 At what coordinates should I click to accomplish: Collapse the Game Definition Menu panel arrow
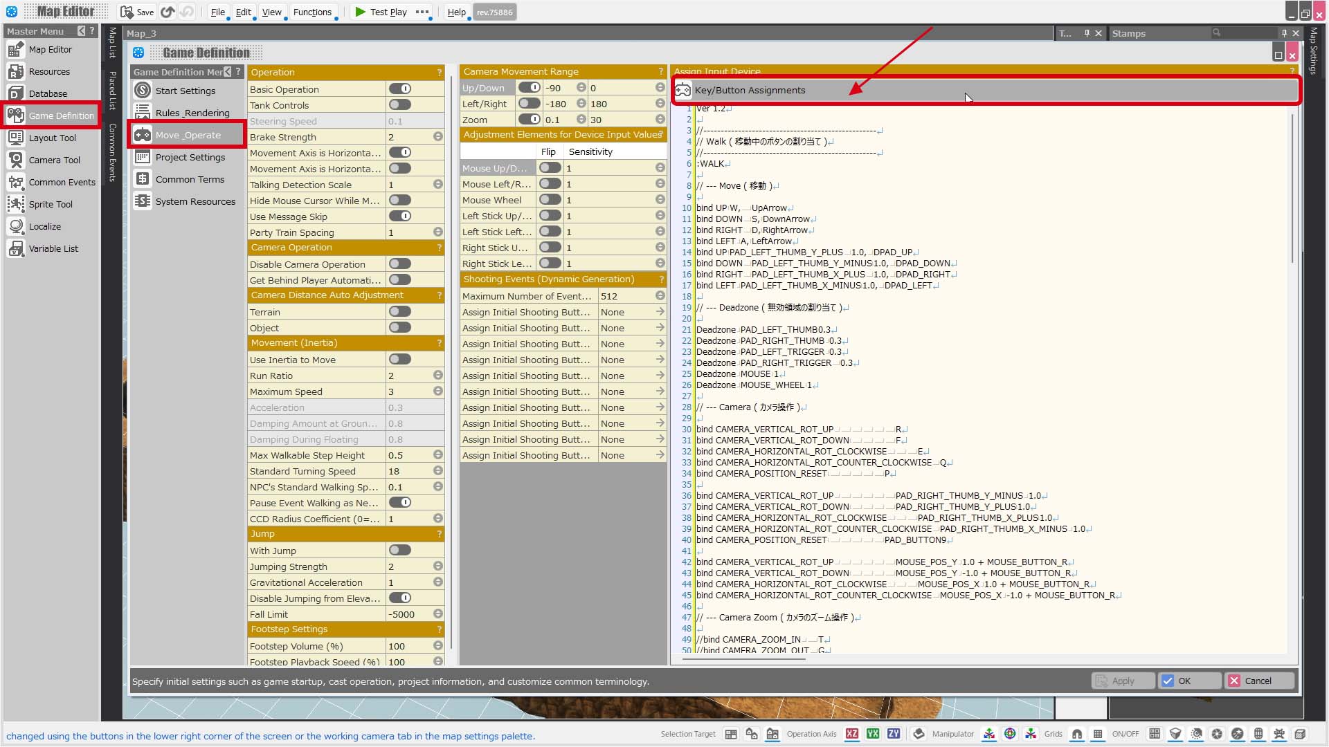[x=228, y=72]
